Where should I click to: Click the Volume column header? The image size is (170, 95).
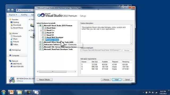click(x=84, y=62)
